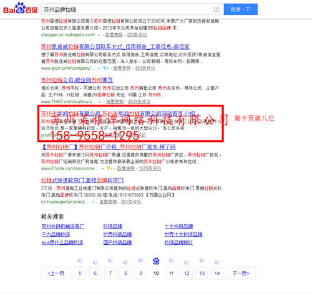
Task: Go to results page 12
Action: pos(187,273)
